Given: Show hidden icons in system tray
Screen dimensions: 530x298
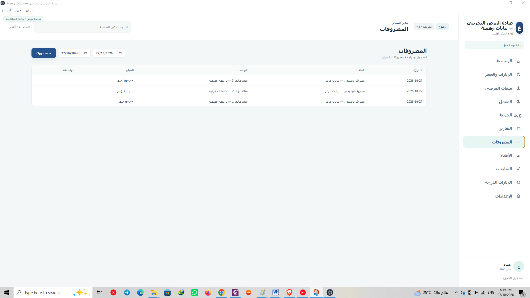Looking at the screenshot, I should [x=456, y=292].
